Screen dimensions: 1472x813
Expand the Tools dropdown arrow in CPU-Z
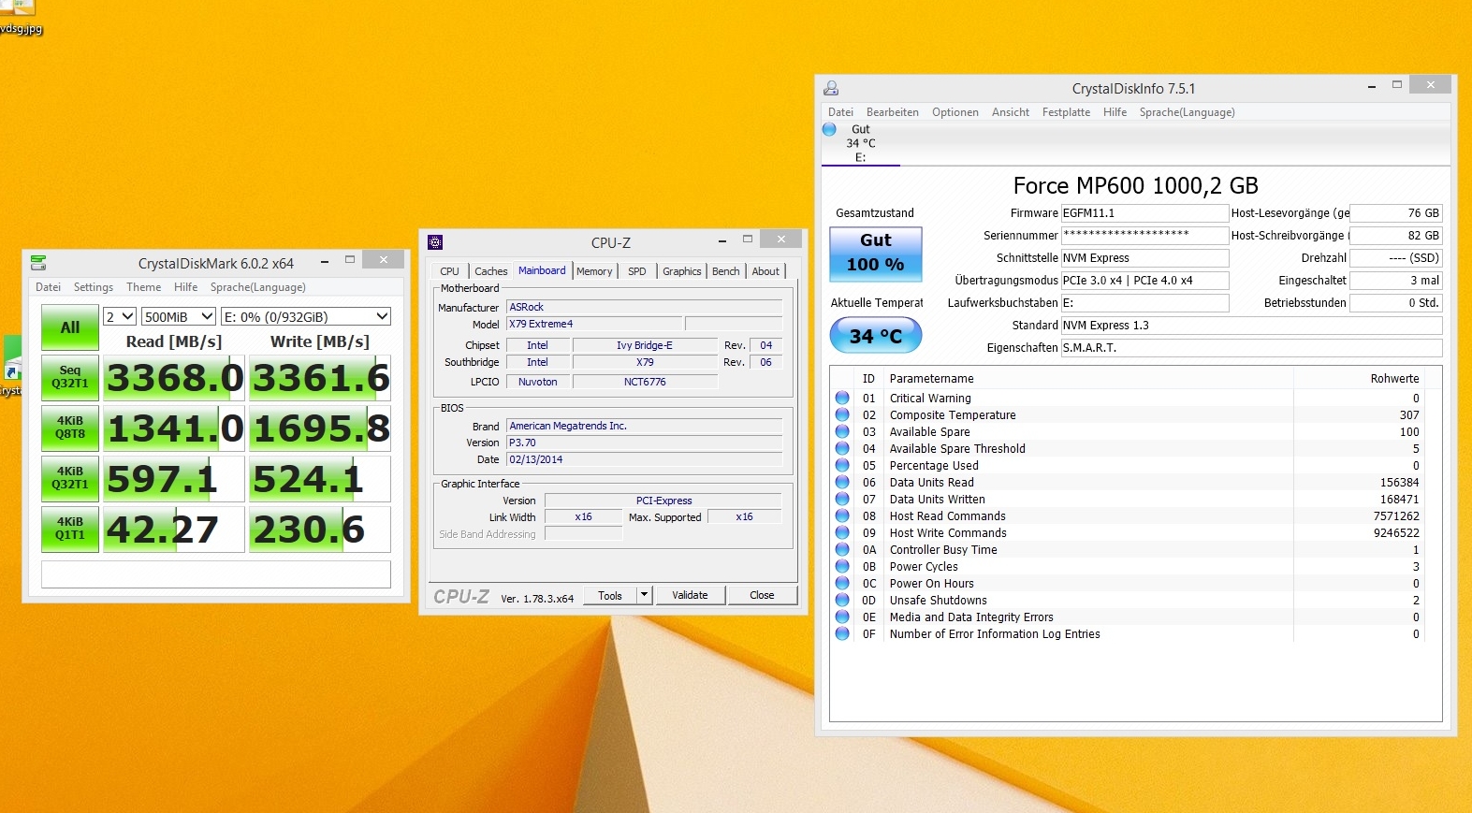pyautogui.click(x=644, y=595)
